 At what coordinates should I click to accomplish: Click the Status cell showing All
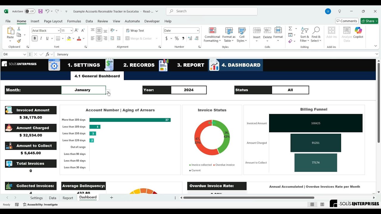(x=290, y=90)
